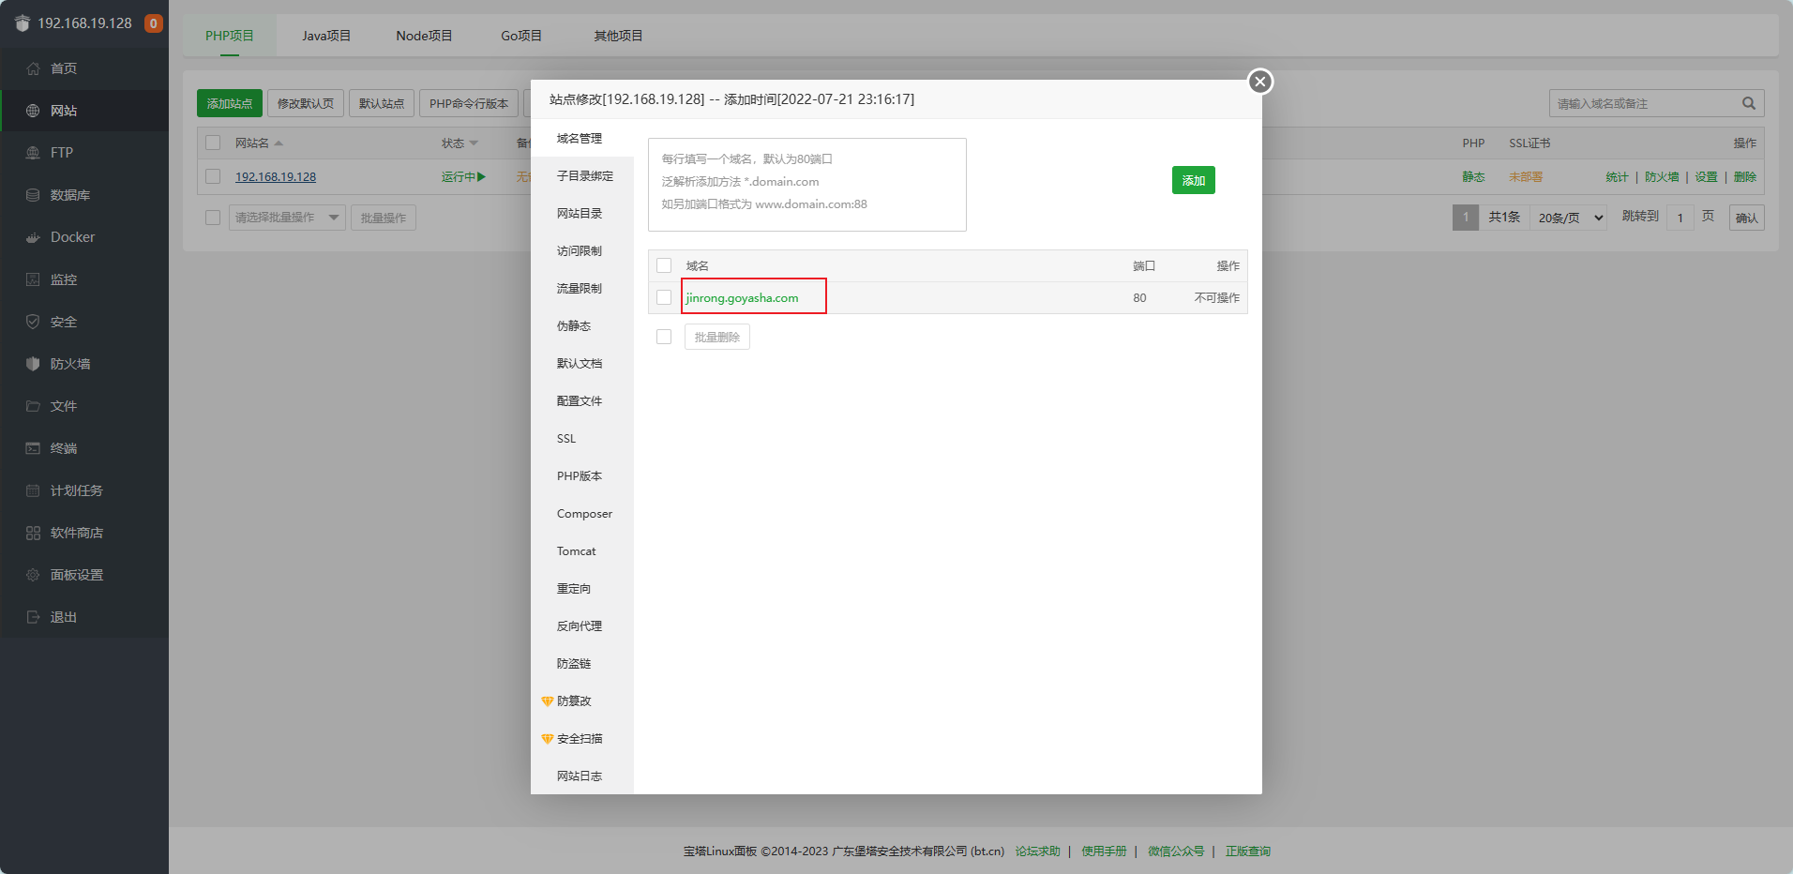
Task: Open the jinrong.goyasha.com domain link
Action: click(x=742, y=297)
